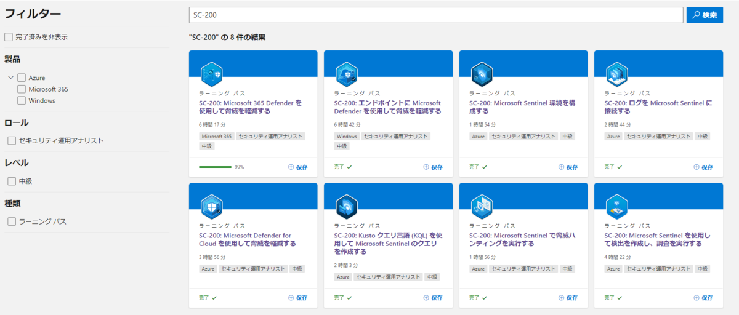Click the 検出を作成し、調査を実行する card badge icon

click(x=617, y=207)
